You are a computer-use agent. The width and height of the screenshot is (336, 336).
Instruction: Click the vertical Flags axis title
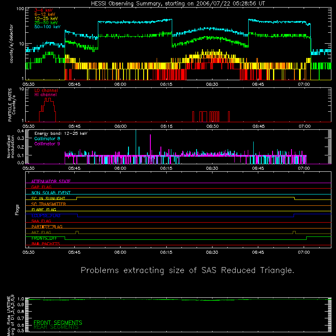[x=17, y=210]
